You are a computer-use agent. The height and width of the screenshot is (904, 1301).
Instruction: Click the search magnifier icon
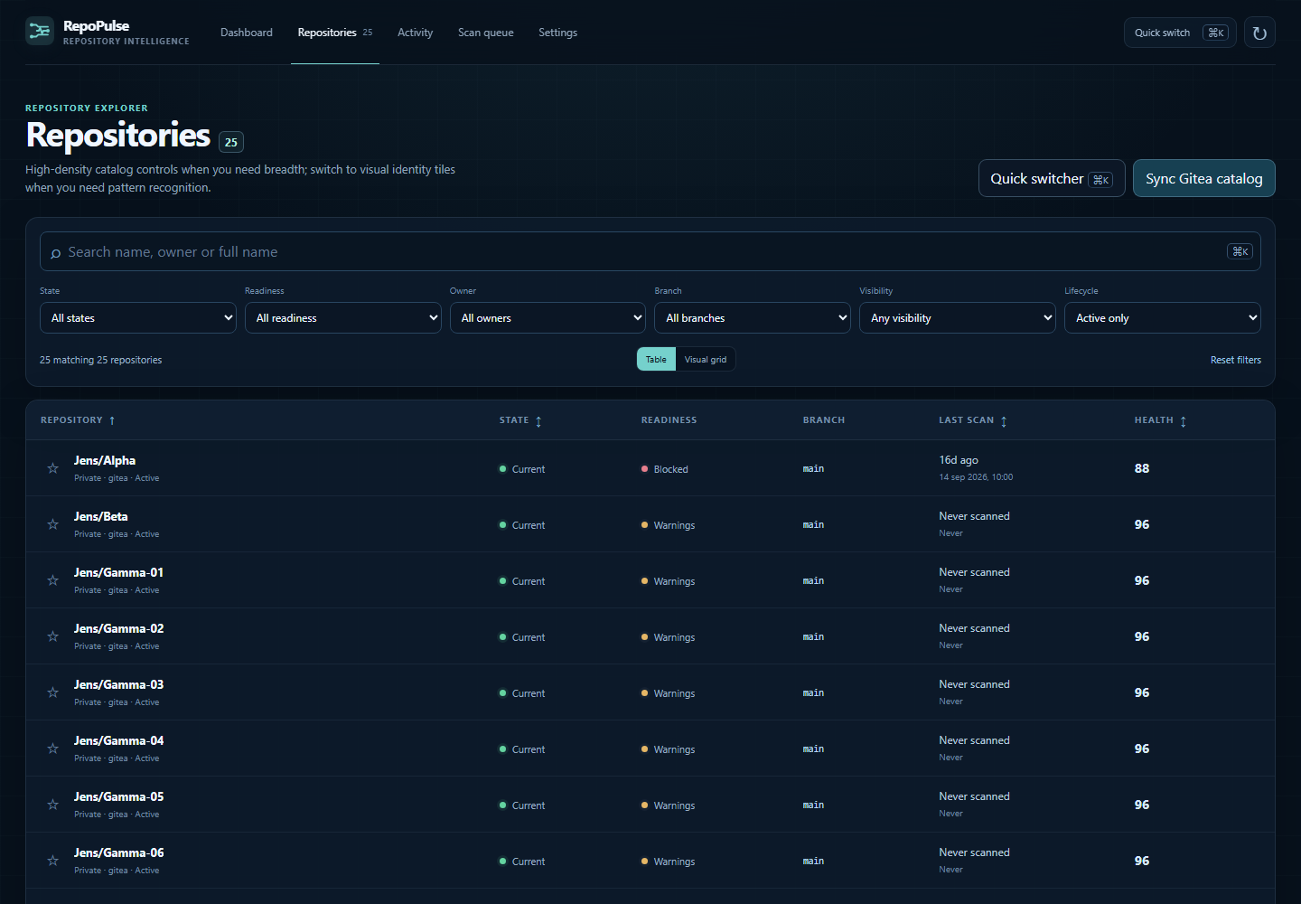(56, 253)
